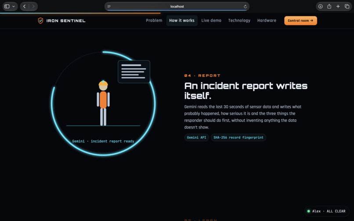Click paragraph starting 'Gemini reads the last 30 seconds'
This screenshot has width=354, height=221.
point(243,117)
